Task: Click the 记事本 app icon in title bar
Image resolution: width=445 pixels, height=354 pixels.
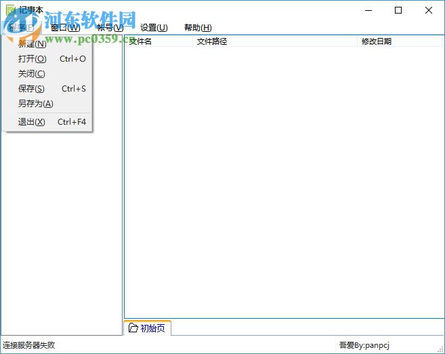Action: pos(11,11)
